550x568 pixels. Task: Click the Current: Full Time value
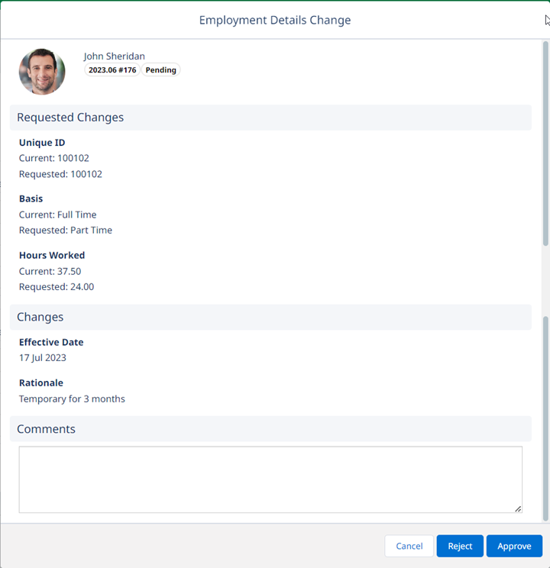pyautogui.click(x=58, y=215)
